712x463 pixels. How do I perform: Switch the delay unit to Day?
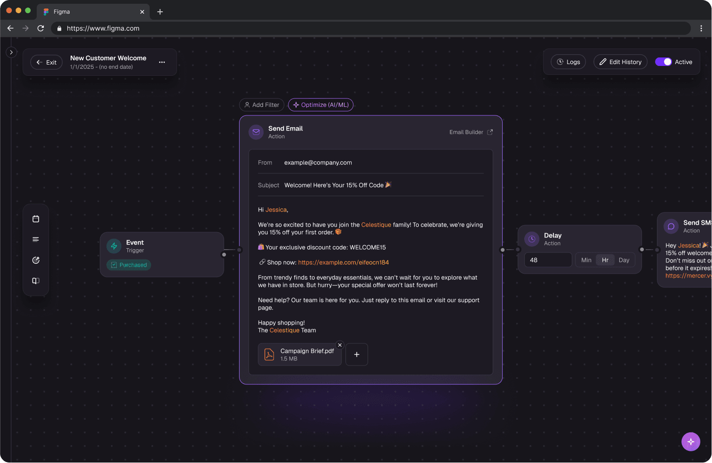(x=624, y=260)
